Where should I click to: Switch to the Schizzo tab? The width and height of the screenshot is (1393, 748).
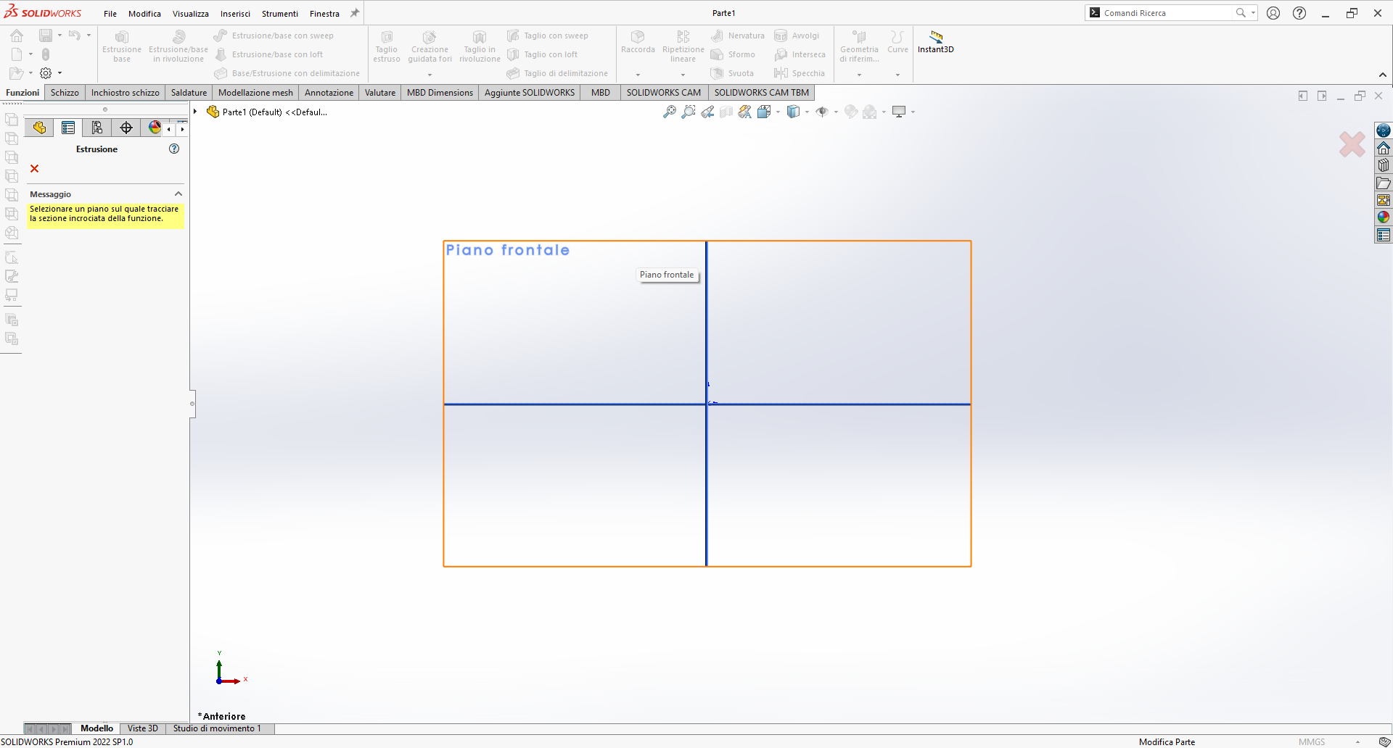[65, 93]
